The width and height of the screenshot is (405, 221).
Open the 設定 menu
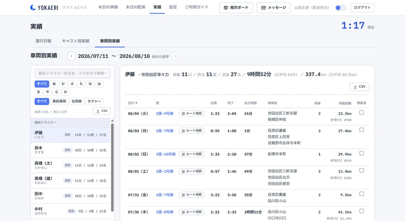pos(173,7)
